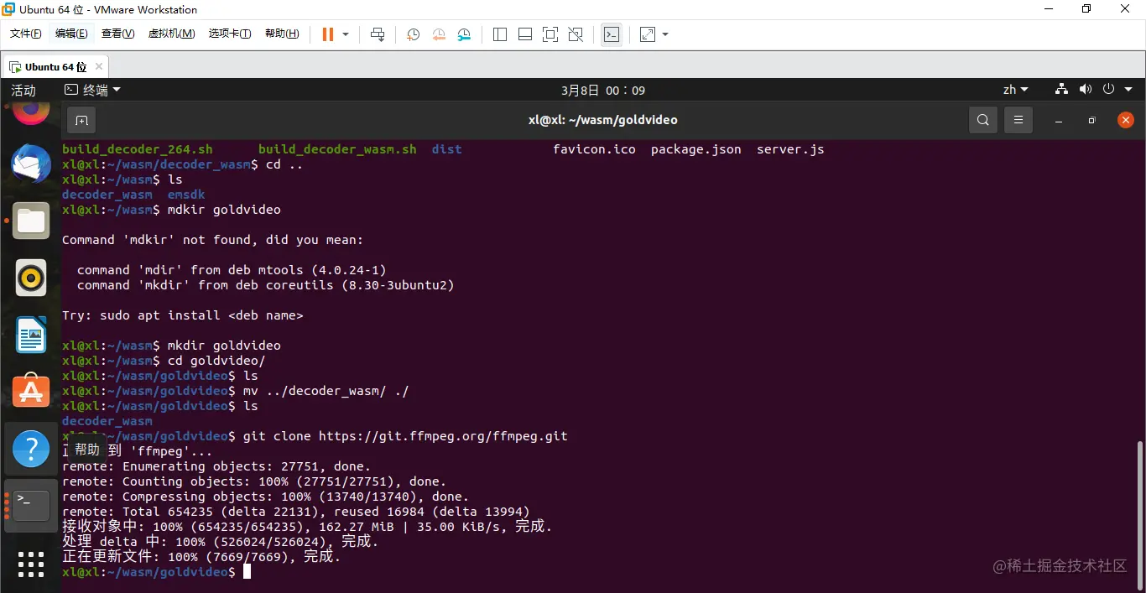Click the 'Try: sudo apt install <deb name>' line

[x=182, y=315]
